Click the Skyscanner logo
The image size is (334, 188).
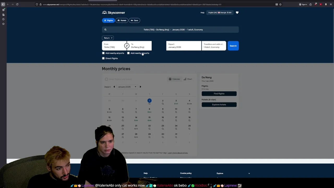pos(114,13)
